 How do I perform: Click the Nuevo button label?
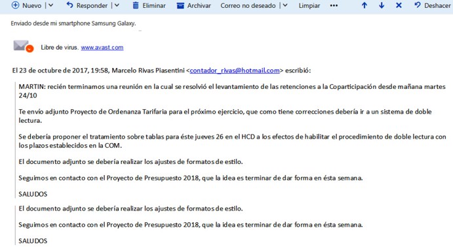click(31, 5)
